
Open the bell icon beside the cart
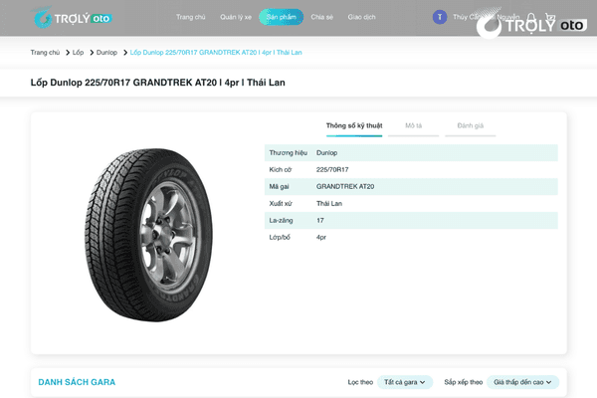[531, 17]
